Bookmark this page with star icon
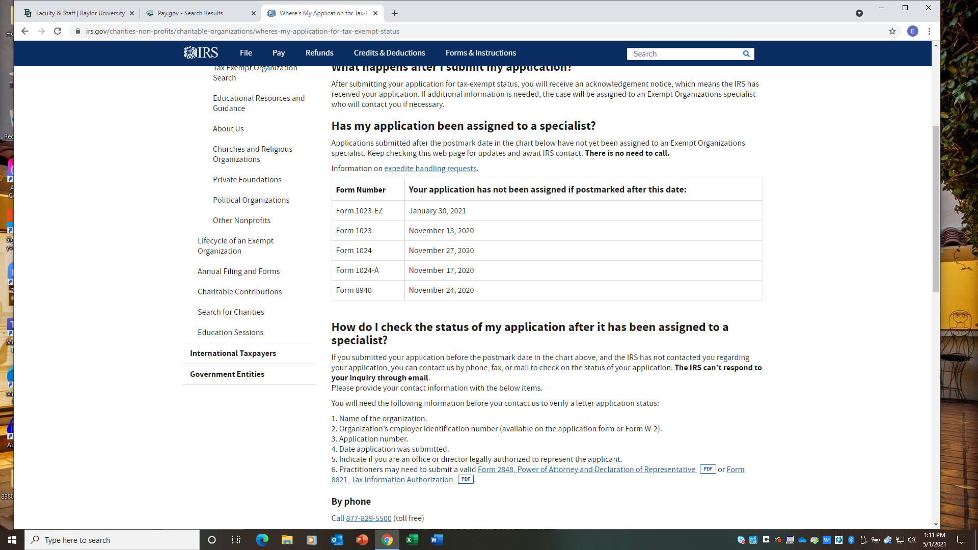Screen dimensions: 978x550 (x=892, y=31)
